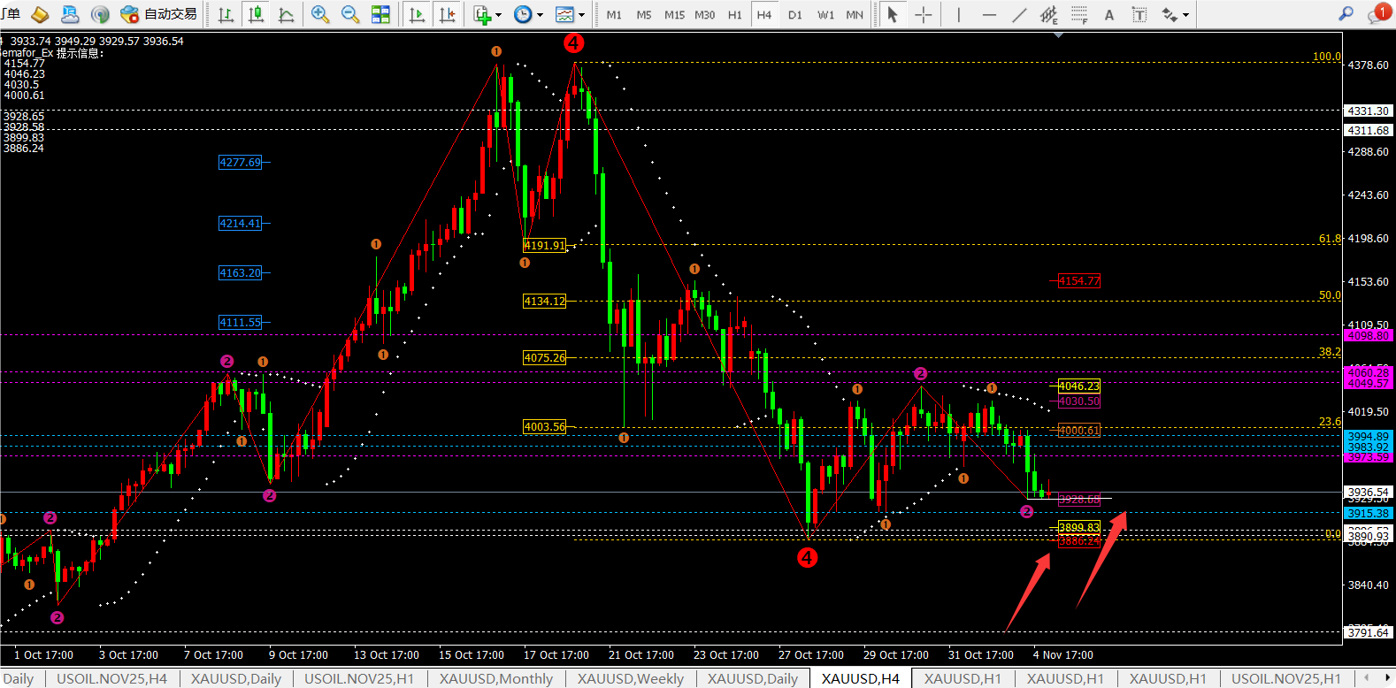
Task: Select the horizontal line drawing tool
Action: [989, 14]
